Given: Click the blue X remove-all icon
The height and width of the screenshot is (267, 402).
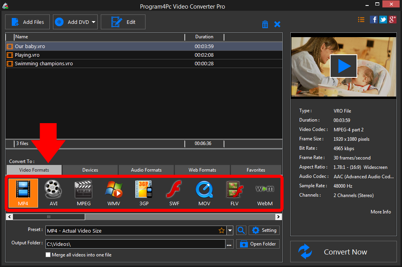Looking at the screenshot, I should [x=277, y=24].
